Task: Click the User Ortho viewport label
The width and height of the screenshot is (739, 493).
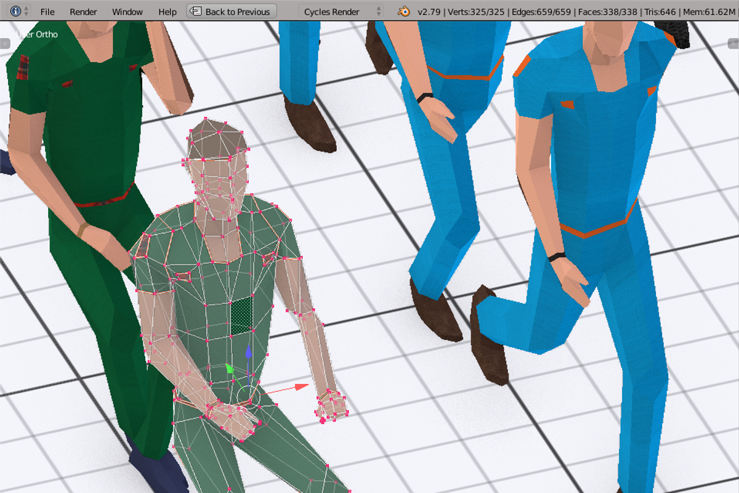Action: pyautogui.click(x=37, y=35)
